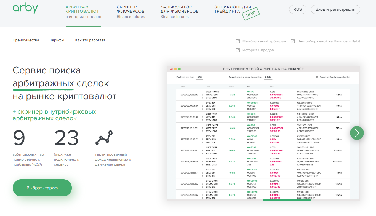
Task: Follow the Как это работает link
Action: point(90,40)
